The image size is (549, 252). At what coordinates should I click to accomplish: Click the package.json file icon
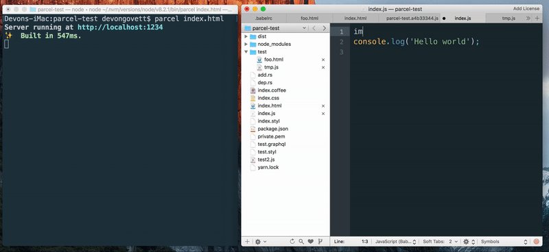tap(253, 129)
